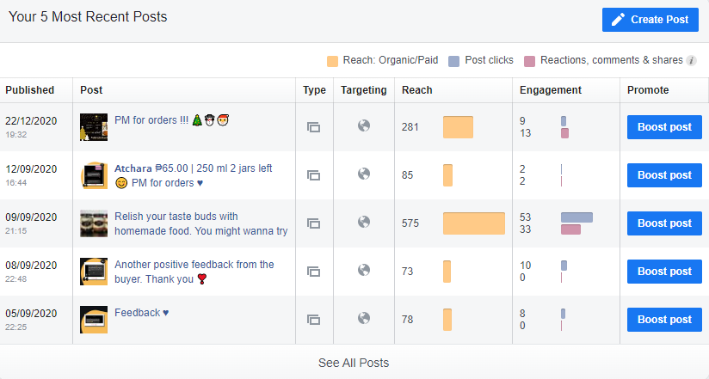Open 'Another positive feedback from the buyer' post
Image resolution: width=709 pixels, height=379 pixels.
click(194, 272)
